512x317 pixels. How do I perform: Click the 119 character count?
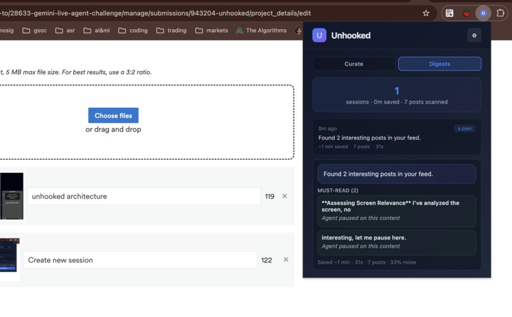269,196
